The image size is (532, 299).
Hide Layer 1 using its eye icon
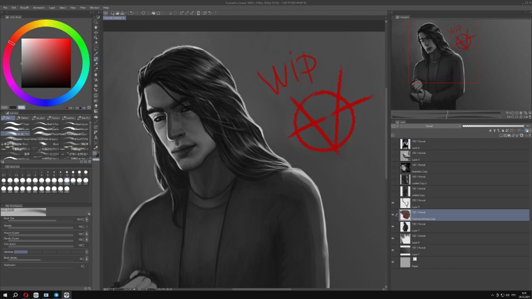click(393, 250)
